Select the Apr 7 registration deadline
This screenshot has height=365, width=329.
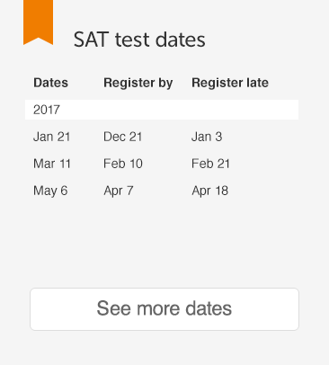click(x=119, y=191)
